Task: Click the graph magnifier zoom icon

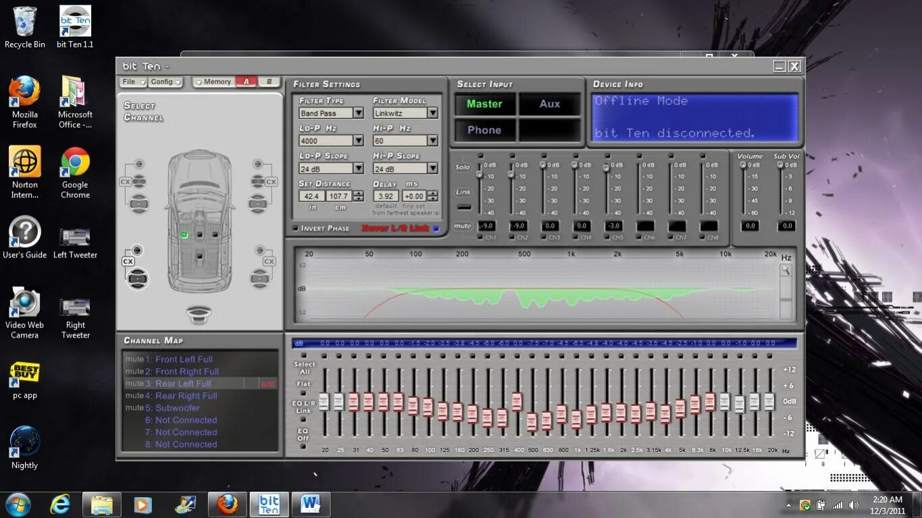Action: (x=786, y=271)
